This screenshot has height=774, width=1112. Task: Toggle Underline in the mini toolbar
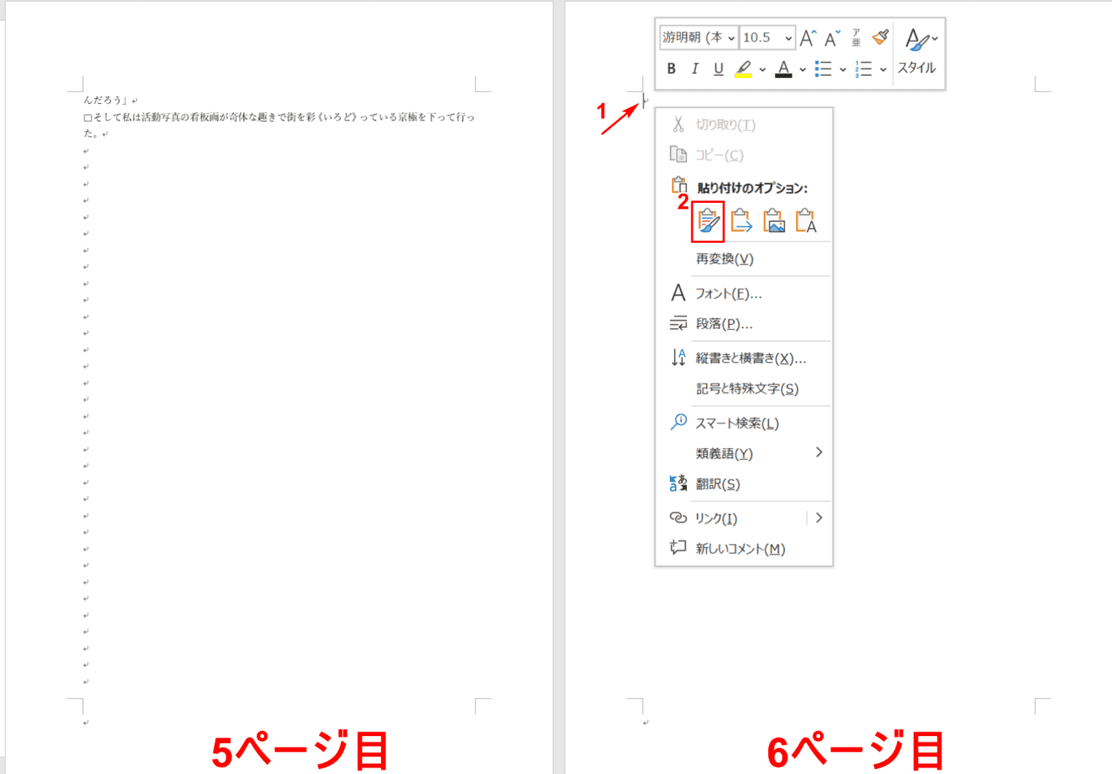tap(719, 69)
